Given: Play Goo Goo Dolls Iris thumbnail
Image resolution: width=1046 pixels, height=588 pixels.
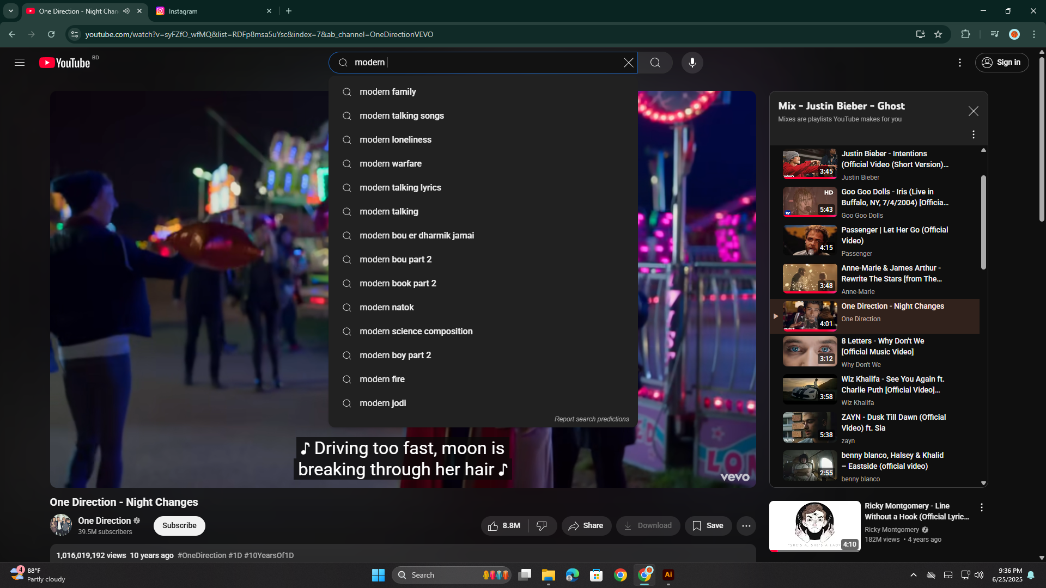Looking at the screenshot, I should 810,202.
